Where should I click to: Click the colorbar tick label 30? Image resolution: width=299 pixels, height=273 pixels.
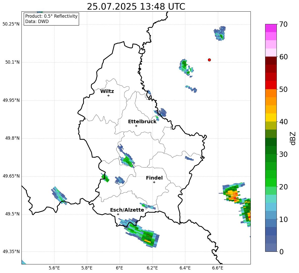pyautogui.click(x=284, y=154)
